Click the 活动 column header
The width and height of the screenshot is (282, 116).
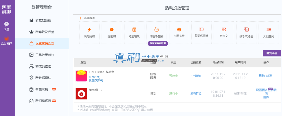point(83,62)
